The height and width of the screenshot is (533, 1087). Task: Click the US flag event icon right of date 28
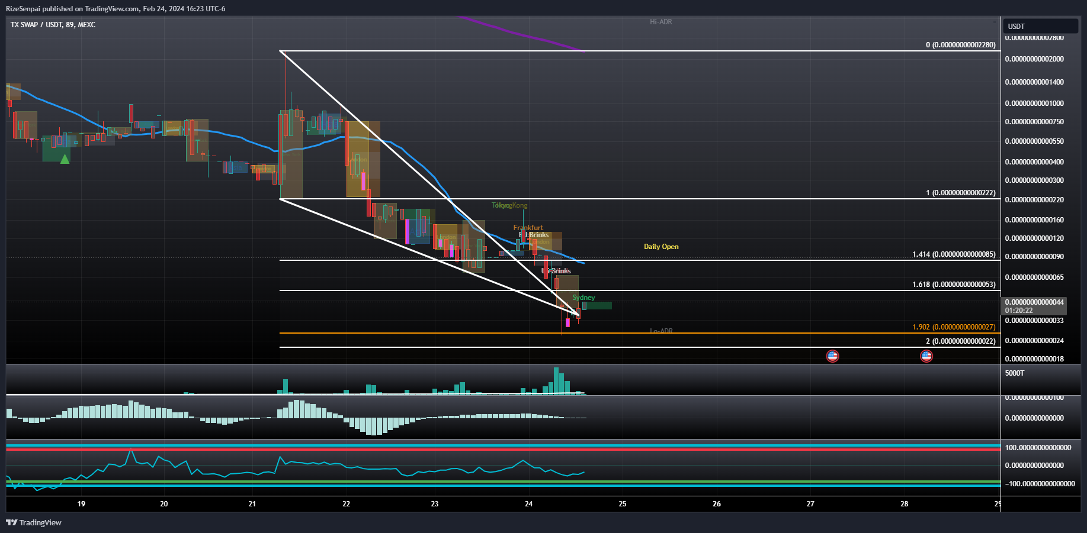pos(926,356)
